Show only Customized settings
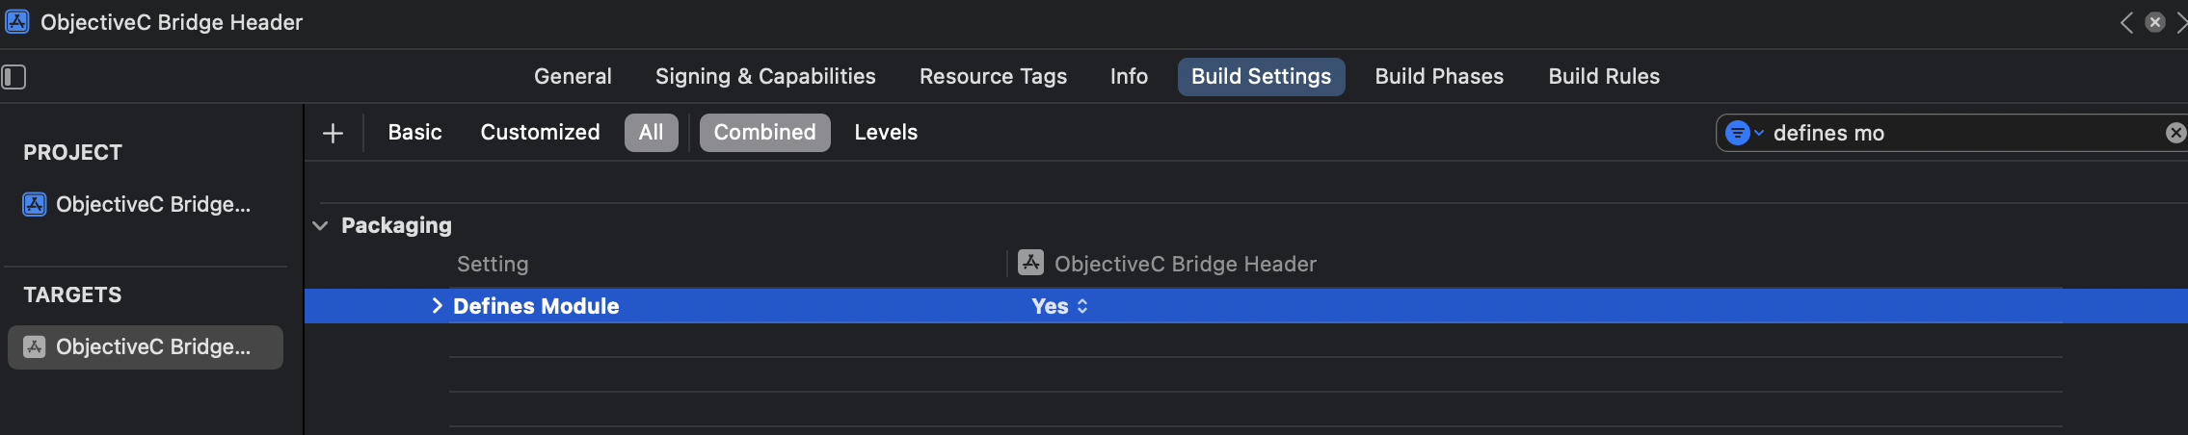Viewport: 2188px width, 435px height. pos(540,132)
